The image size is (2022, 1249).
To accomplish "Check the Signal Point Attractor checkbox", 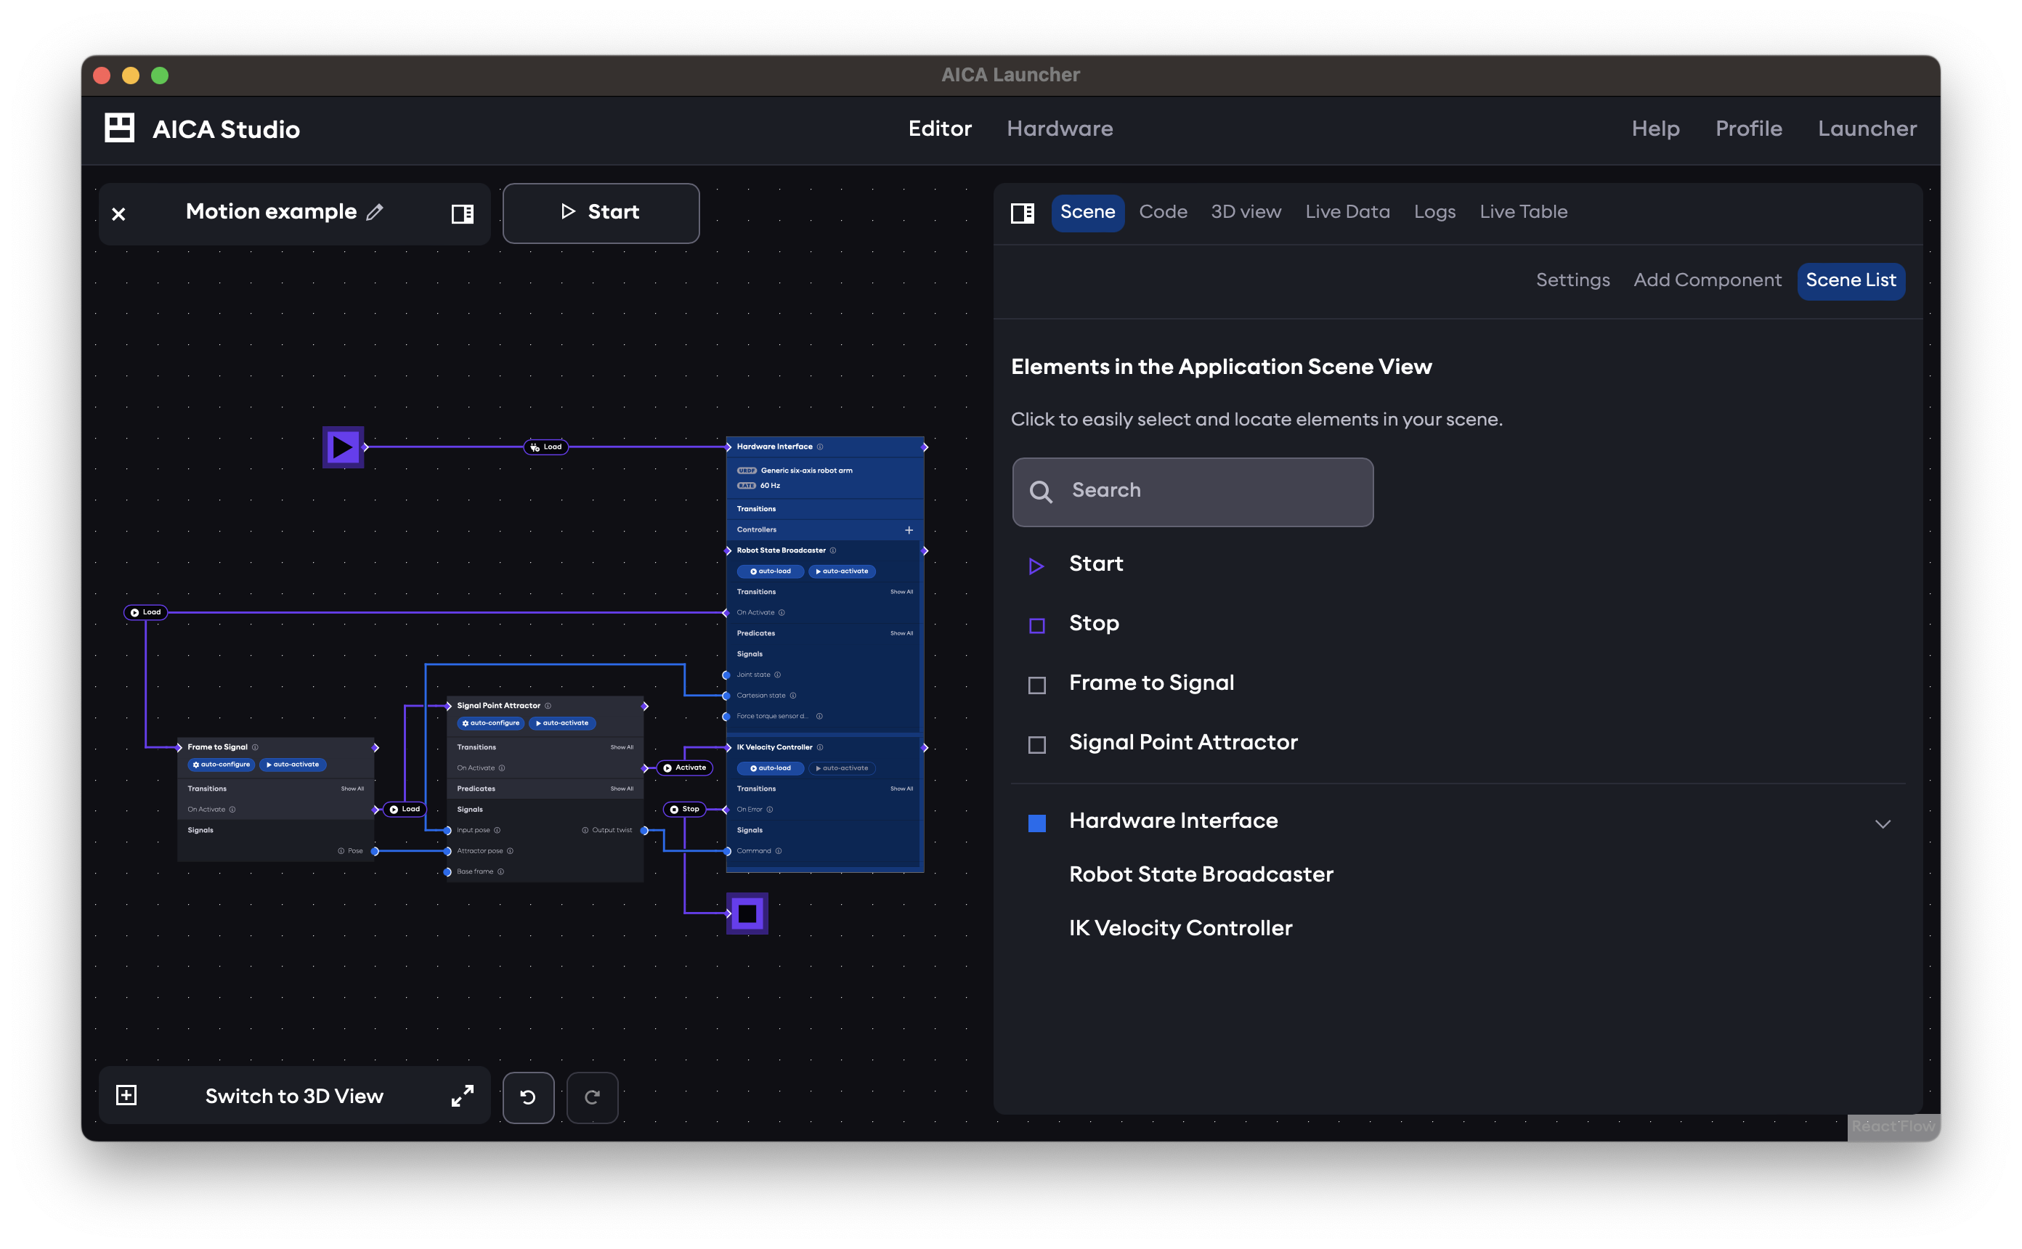I will (1036, 744).
